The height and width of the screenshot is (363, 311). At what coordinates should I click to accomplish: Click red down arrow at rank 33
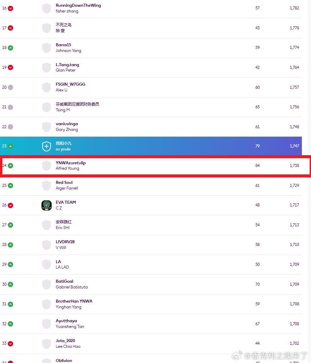coord(10,343)
